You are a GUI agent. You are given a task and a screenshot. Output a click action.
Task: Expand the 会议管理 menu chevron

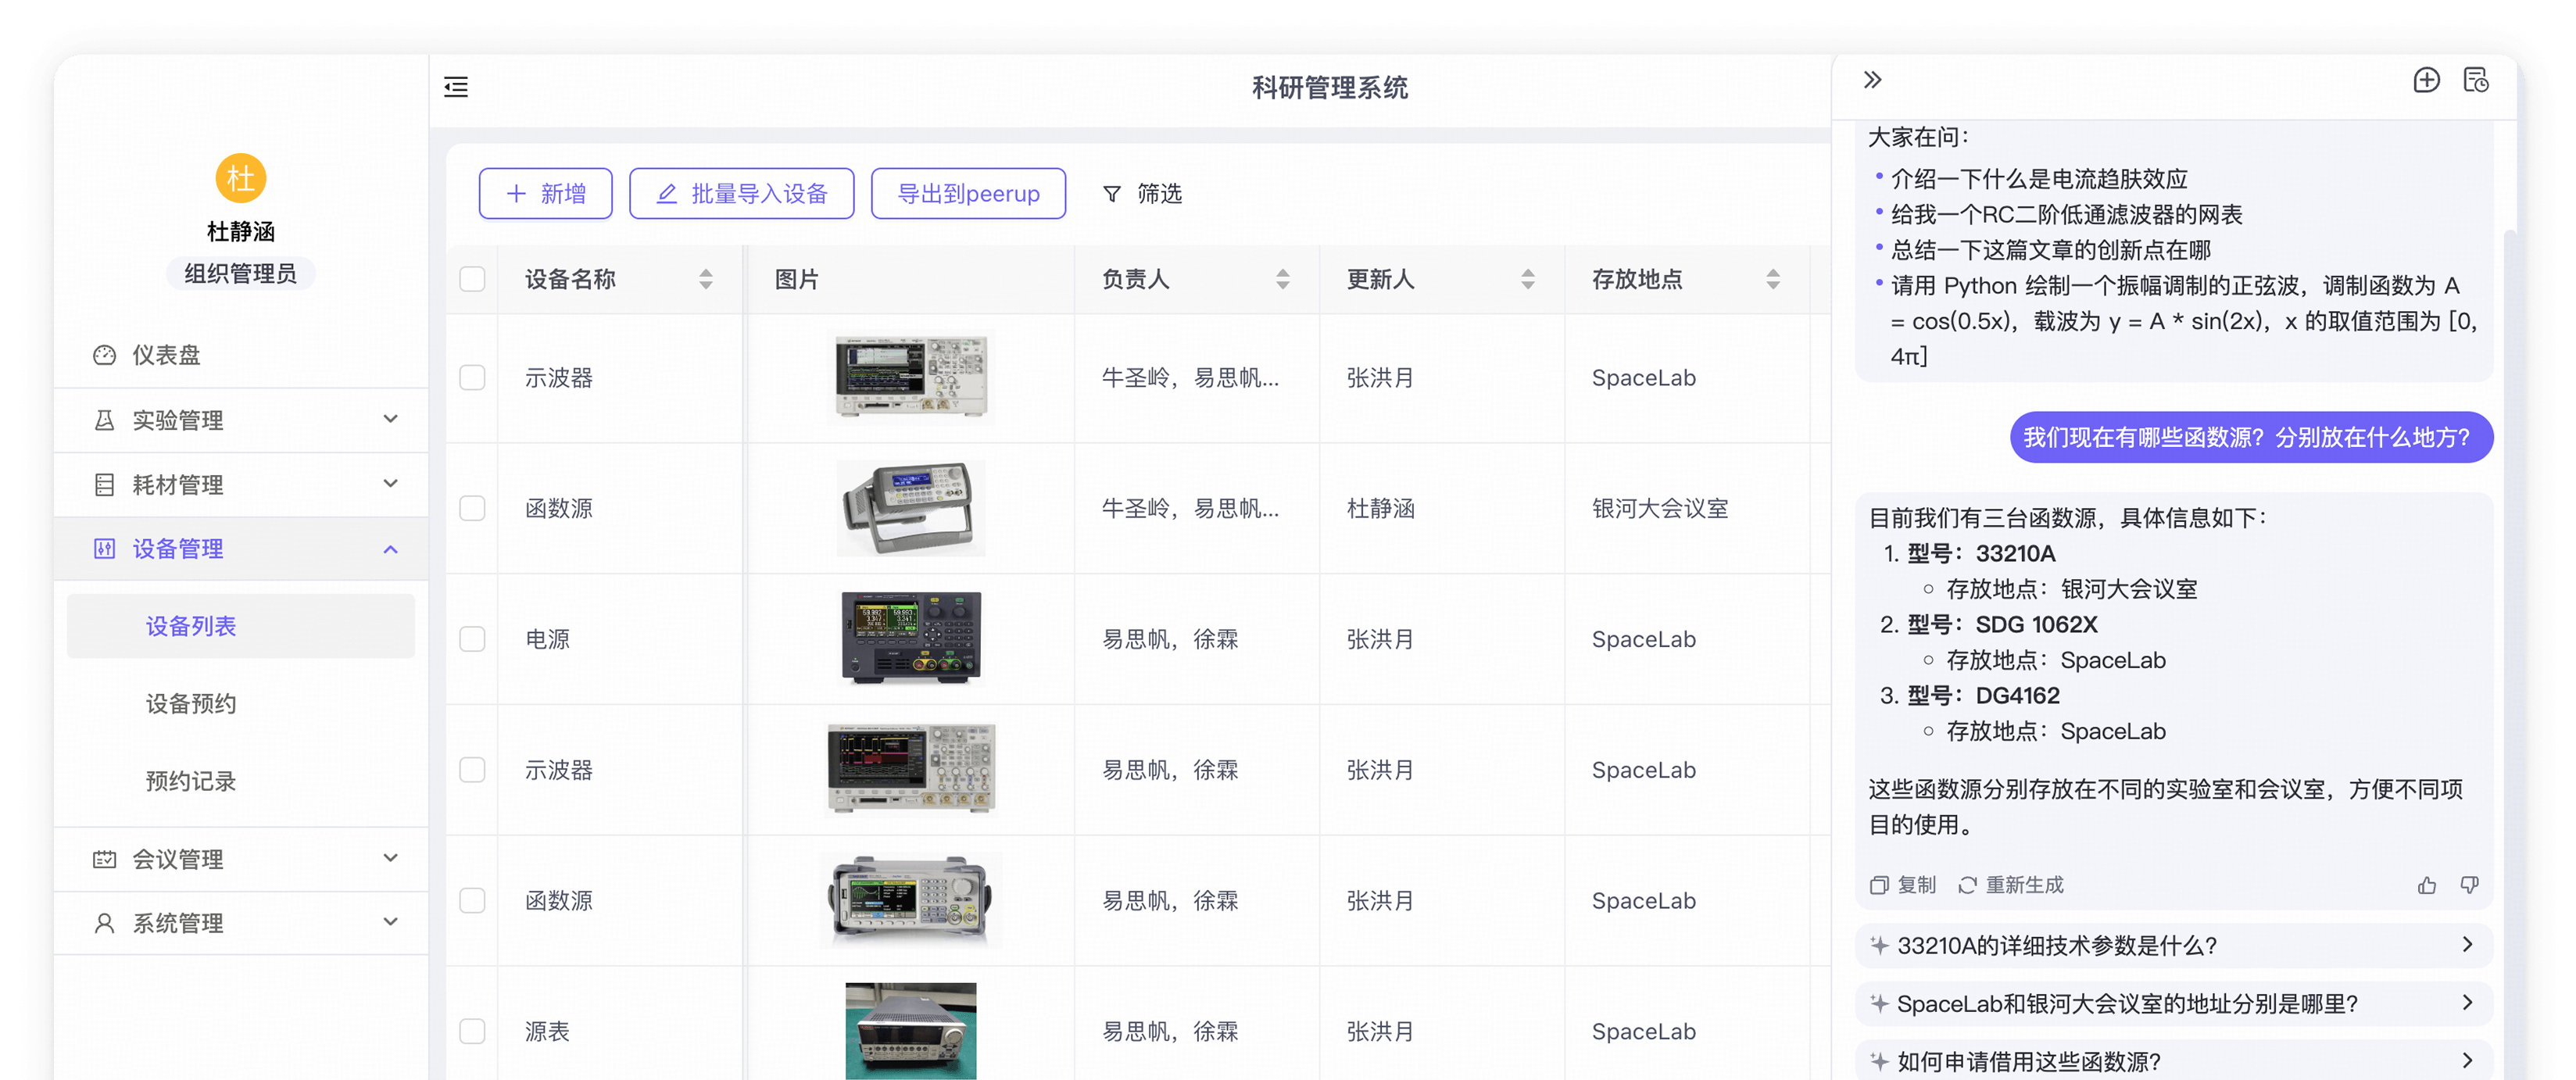pyautogui.click(x=391, y=858)
